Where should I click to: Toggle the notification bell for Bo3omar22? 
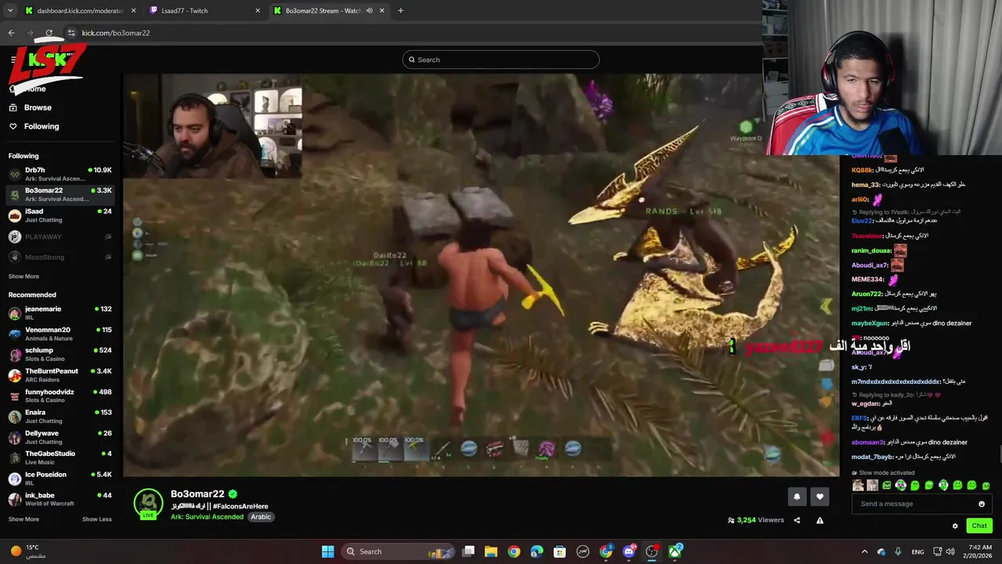point(797,496)
